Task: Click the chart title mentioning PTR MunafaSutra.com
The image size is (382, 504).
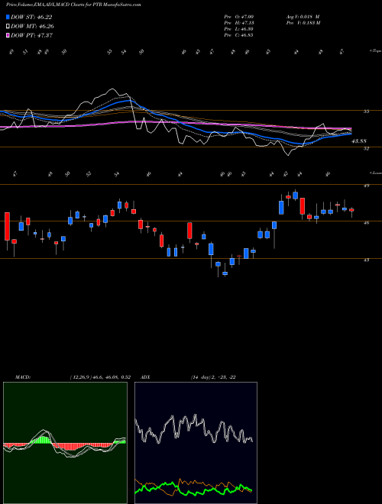Action: click(73, 5)
